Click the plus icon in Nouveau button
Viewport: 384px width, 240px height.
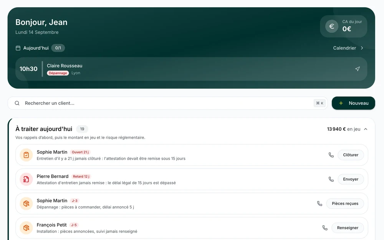tap(341, 103)
